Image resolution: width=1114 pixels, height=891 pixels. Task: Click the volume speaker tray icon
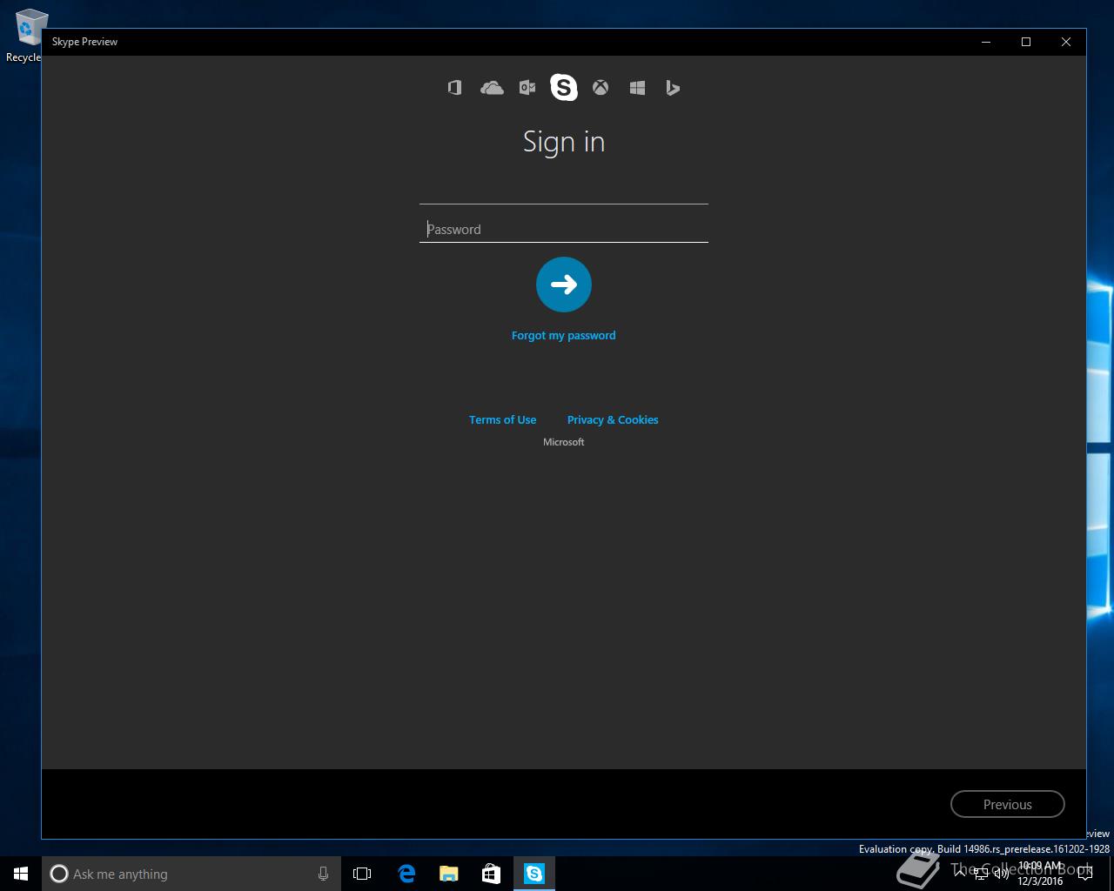click(x=1002, y=874)
